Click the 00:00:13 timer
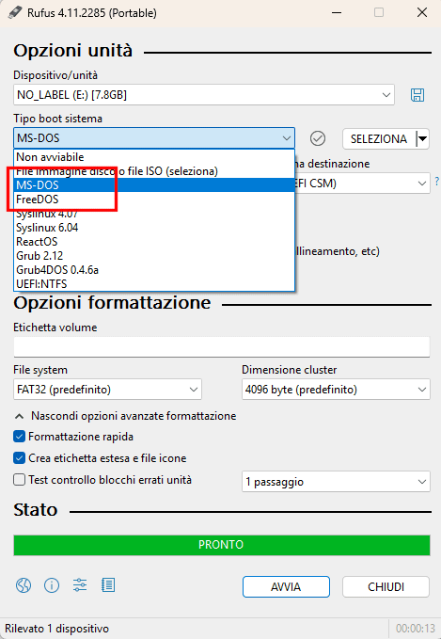 [x=416, y=629]
